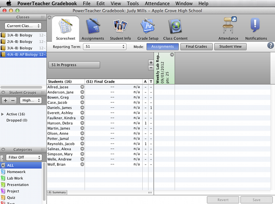Click arrow icon next to Daniels, James
This screenshot has height=204, width=275.
coord(82,107)
